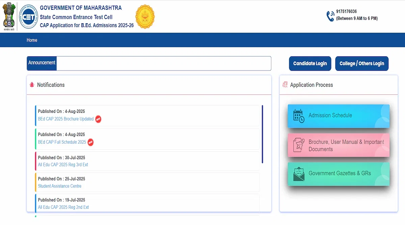This screenshot has height=225, width=405.
Task: Click the Indian national emblem logo
Action: 9,17
